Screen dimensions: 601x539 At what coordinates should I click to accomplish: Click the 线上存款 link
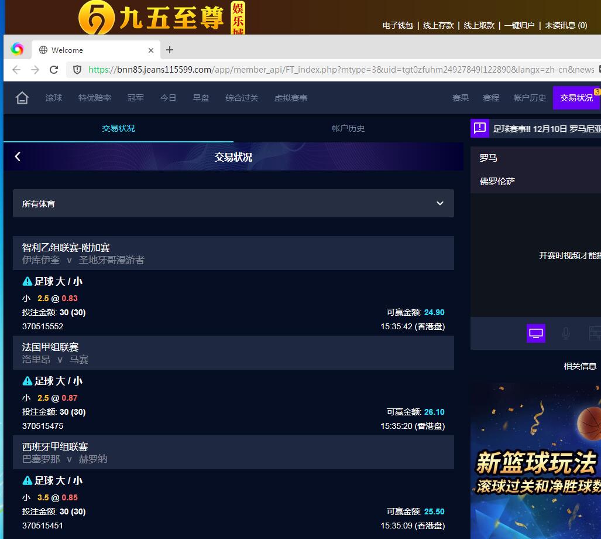(438, 25)
